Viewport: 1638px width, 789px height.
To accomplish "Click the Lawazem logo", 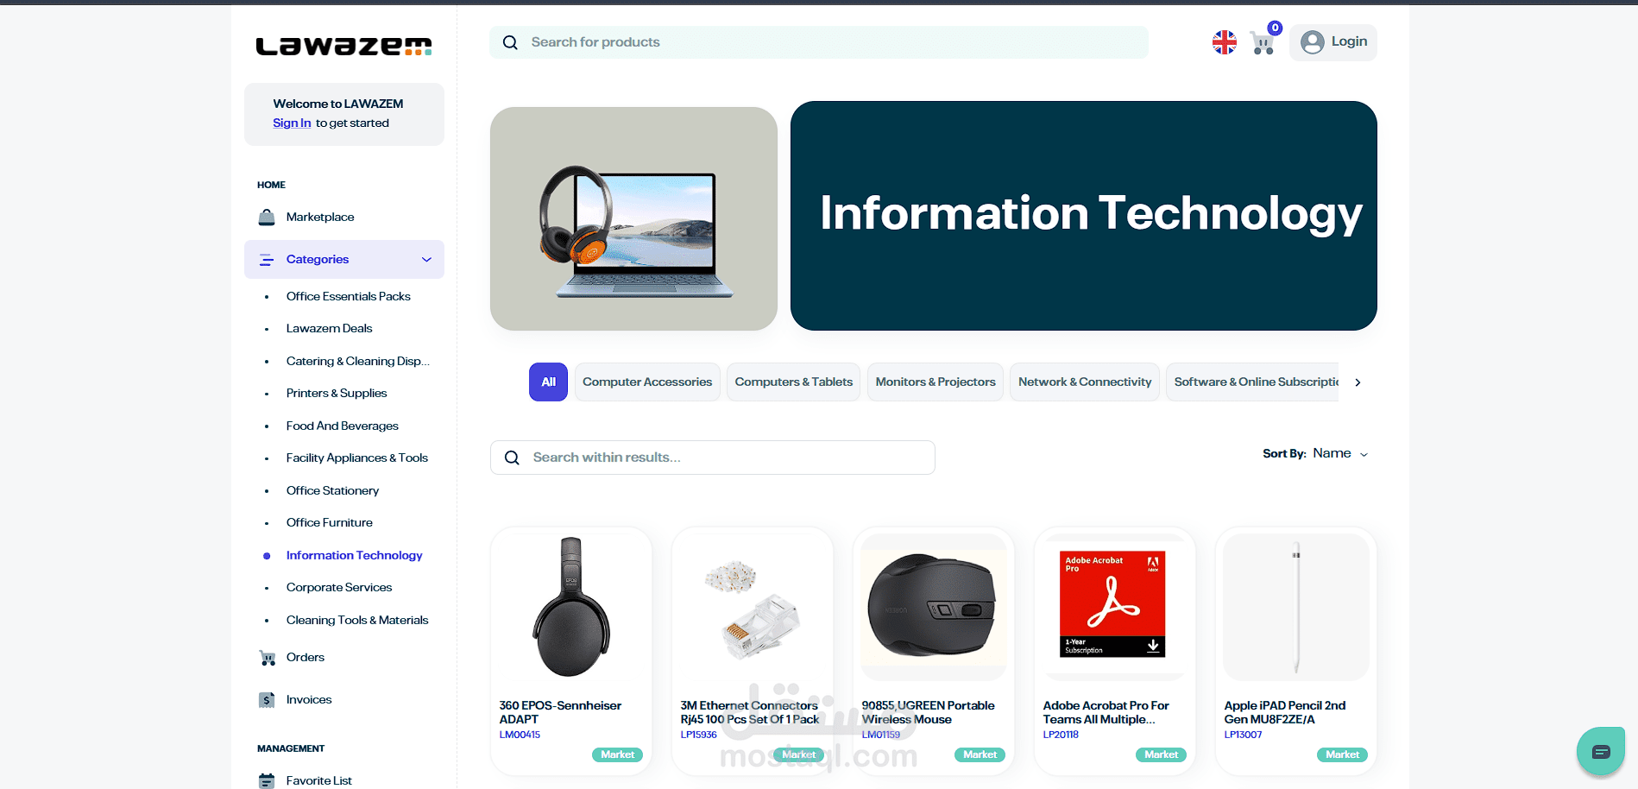I will pyautogui.click(x=343, y=47).
